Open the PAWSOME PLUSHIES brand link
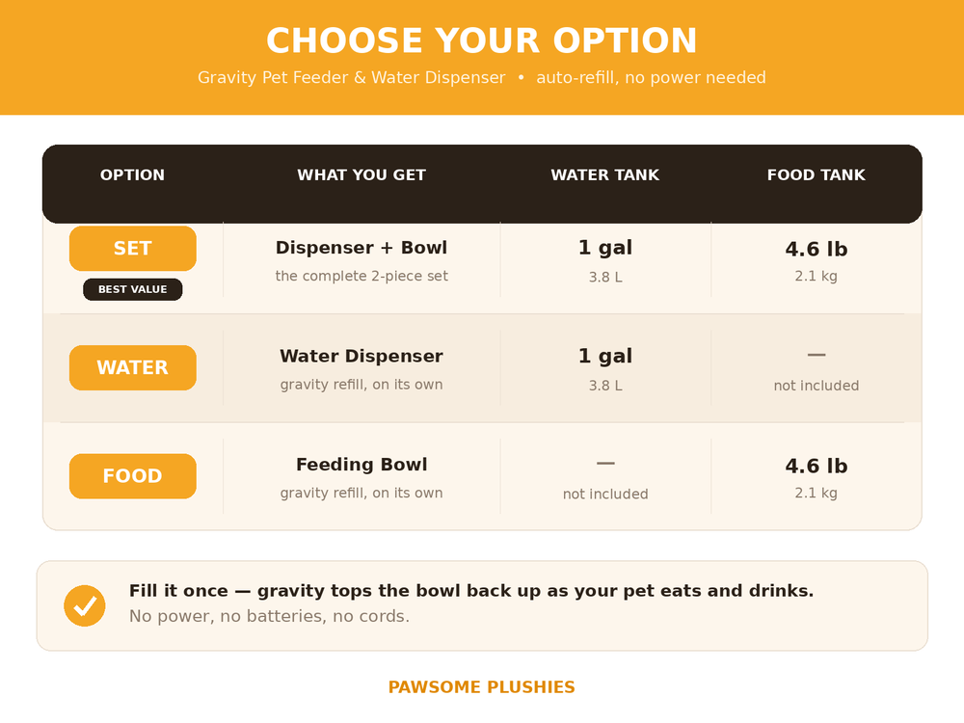This screenshot has height=723, width=964. tap(481, 686)
